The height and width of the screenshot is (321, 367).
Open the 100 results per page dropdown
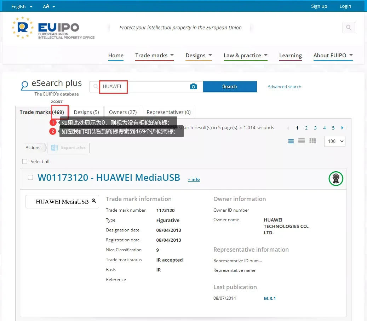click(335, 141)
